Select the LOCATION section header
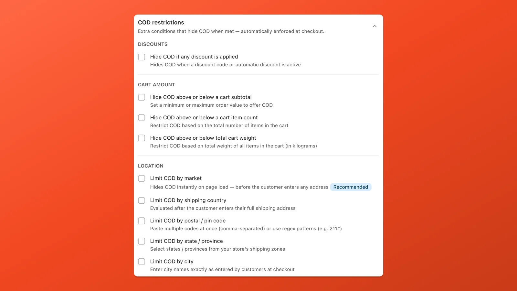The width and height of the screenshot is (517, 291). [151, 166]
